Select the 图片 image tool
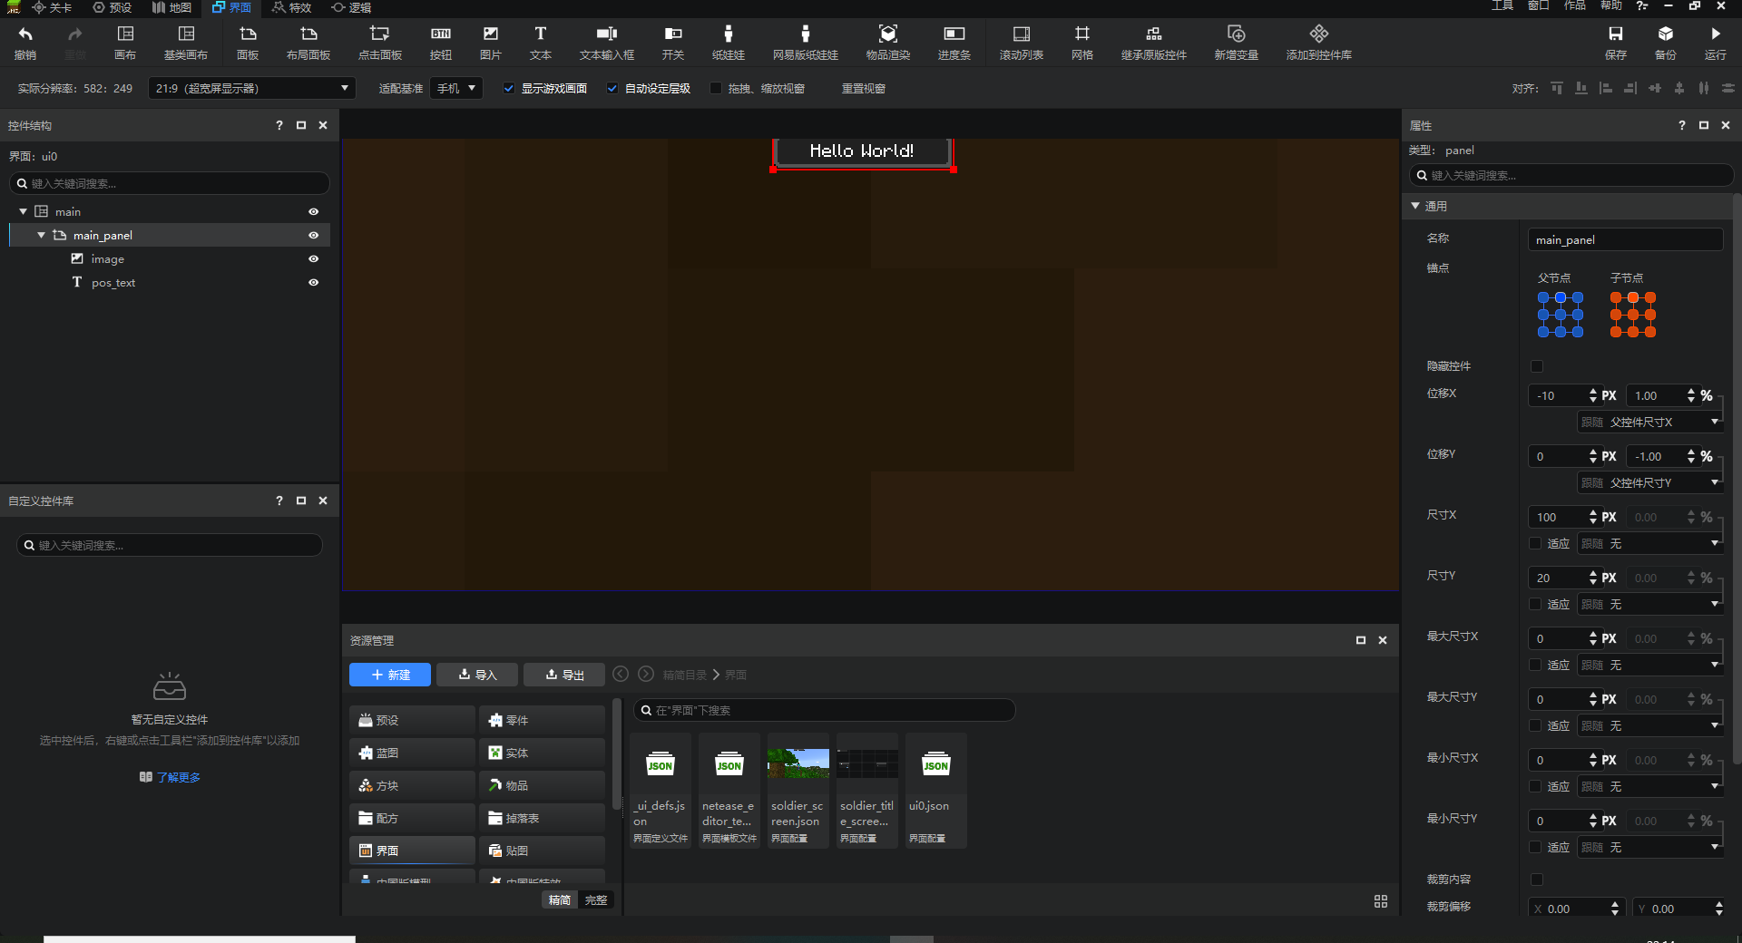This screenshot has width=1742, height=943. coord(490,42)
